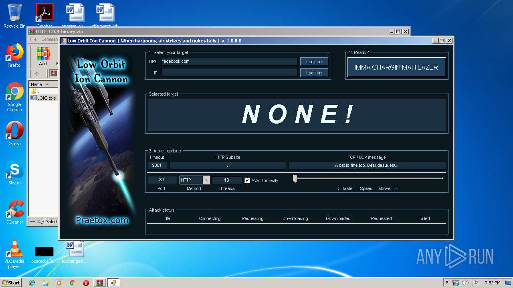Click the Timeout field showing 9001
The image size is (513, 288).
(157, 166)
